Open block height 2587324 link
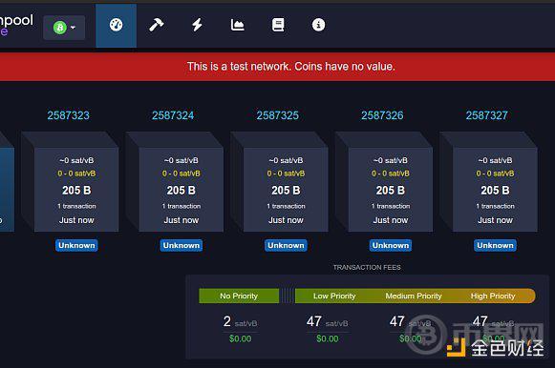This screenshot has height=368, width=555. (173, 115)
